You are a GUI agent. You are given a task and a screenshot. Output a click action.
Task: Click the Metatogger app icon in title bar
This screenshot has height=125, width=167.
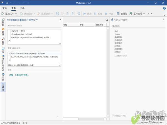(2, 2)
